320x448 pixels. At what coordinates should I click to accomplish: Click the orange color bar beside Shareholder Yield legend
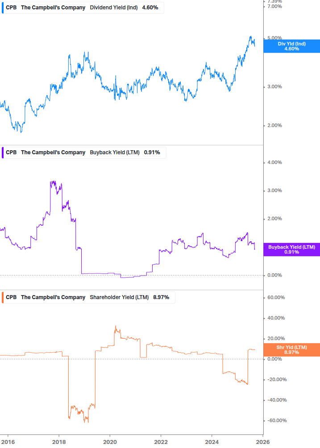(x=3, y=297)
